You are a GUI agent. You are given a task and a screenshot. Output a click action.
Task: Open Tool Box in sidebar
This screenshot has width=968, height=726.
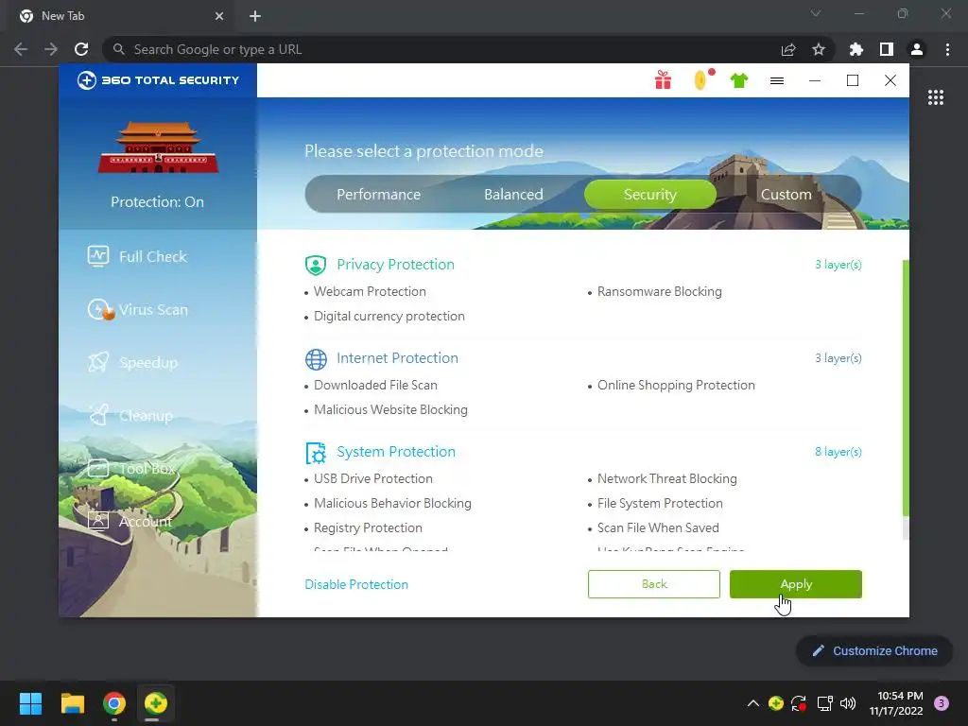click(132, 469)
